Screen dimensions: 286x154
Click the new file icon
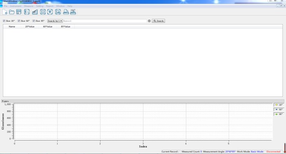[x=5, y=12]
